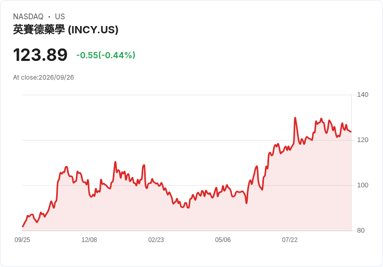Click the chart line's leftmost starting point
The image size is (383, 267).
pyautogui.click(x=22, y=227)
